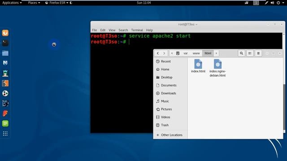The image size is (287, 161).
Task: Open the terminal Help menu
Action: pyautogui.click(x=149, y=30)
